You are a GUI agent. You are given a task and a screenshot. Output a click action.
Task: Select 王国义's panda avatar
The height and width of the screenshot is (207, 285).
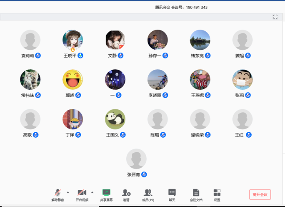[115, 119]
